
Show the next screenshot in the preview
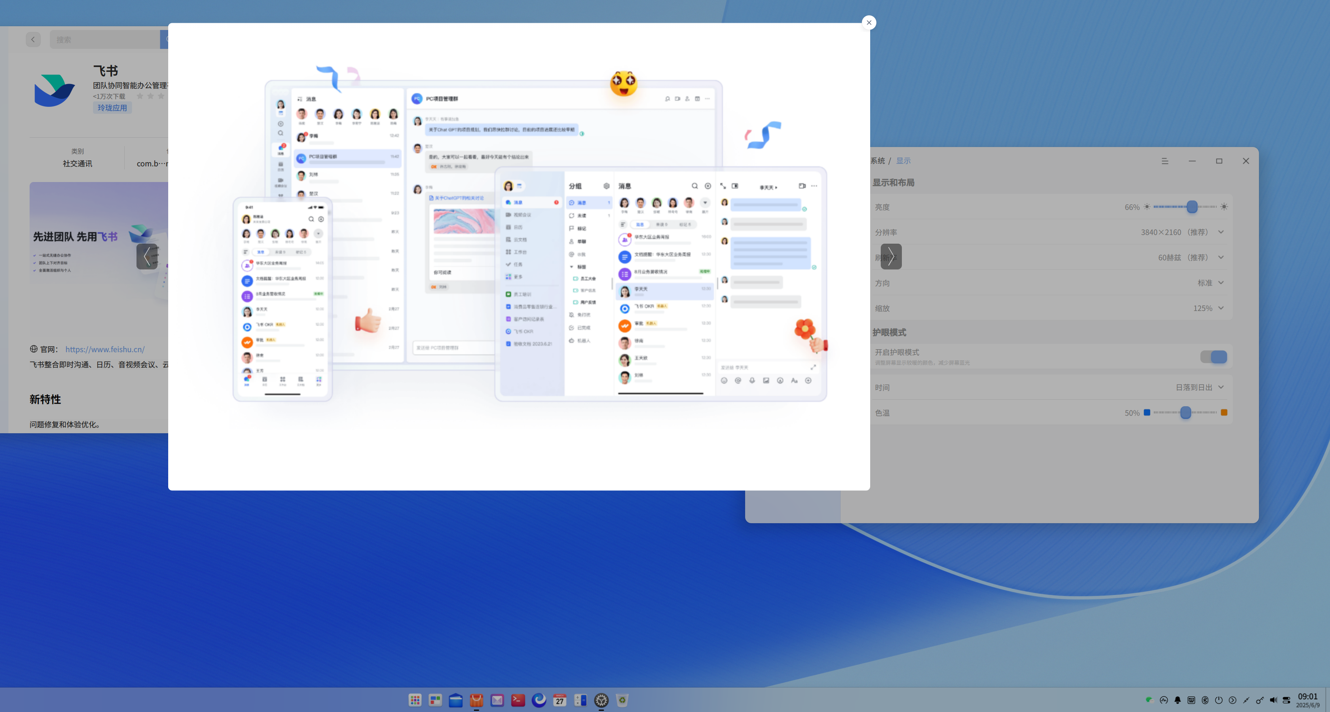point(891,256)
